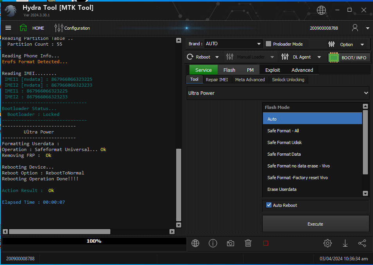Click the download arrow icon
Image resolution: width=373 pixels, height=265 pixels.
point(345,243)
